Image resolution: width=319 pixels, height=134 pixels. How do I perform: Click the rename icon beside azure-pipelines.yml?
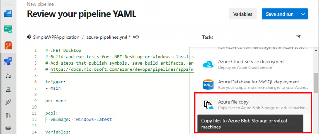(x=136, y=37)
